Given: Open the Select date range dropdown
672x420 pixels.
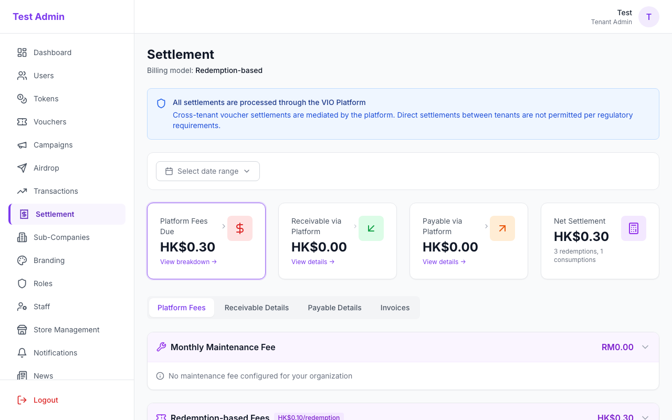Looking at the screenshot, I should [208, 171].
